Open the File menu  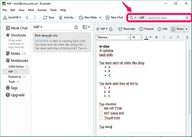4,10
